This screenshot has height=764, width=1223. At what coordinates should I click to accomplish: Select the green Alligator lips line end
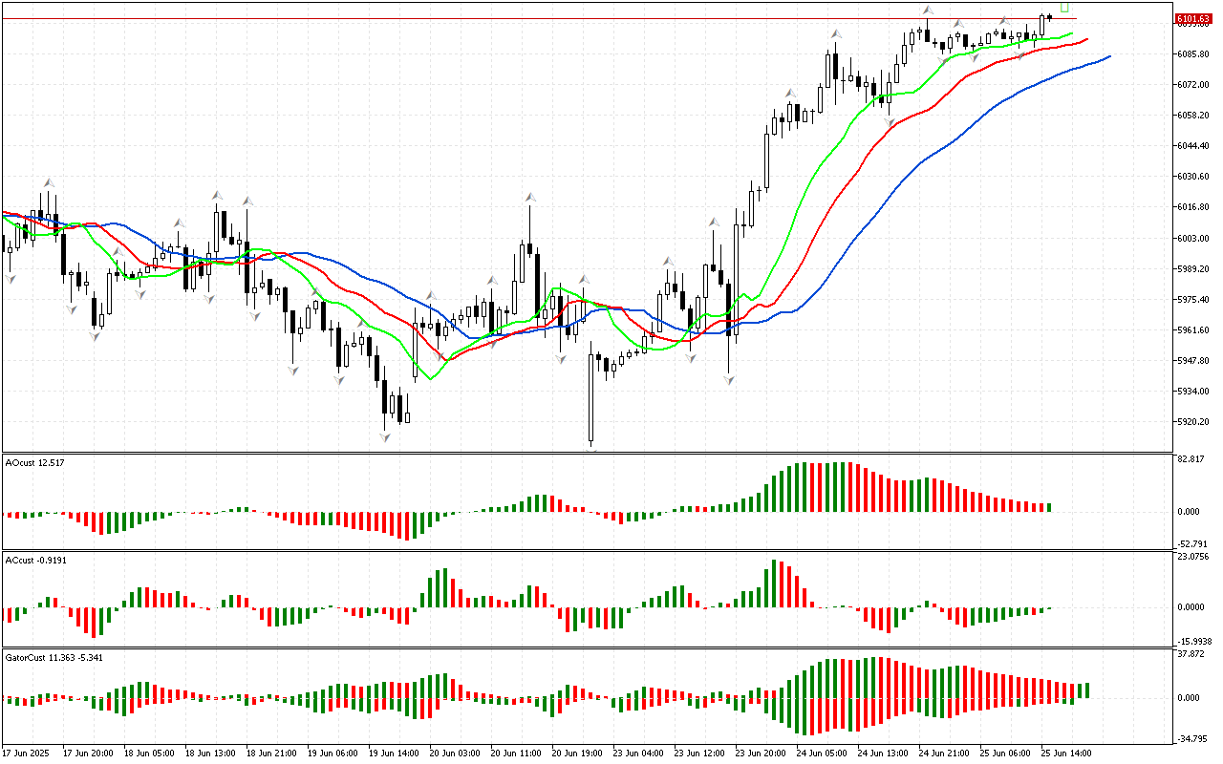[x=1072, y=33]
